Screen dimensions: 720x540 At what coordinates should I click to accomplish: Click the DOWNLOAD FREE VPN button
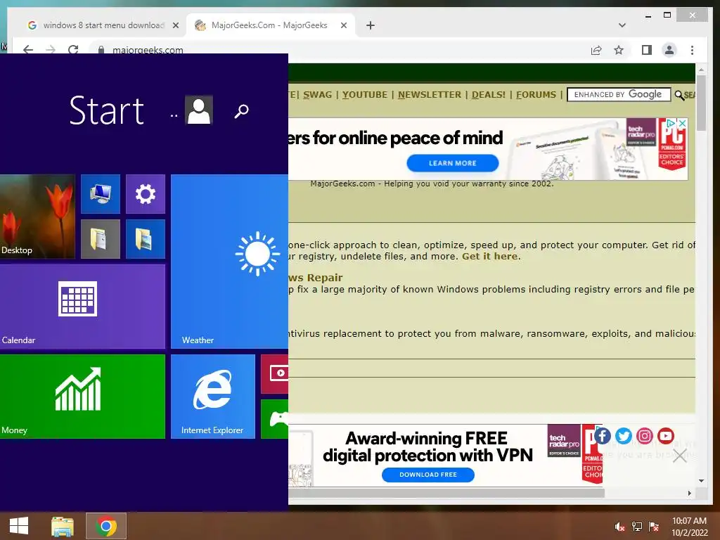point(428,475)
